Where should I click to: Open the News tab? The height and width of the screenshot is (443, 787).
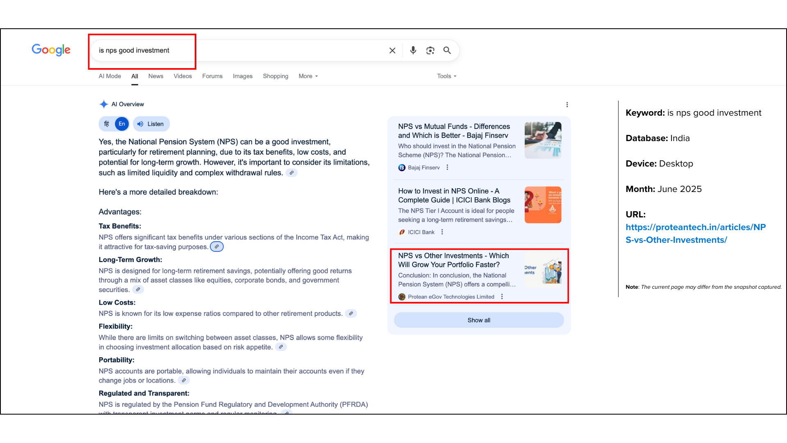click(x=156, y=76)
